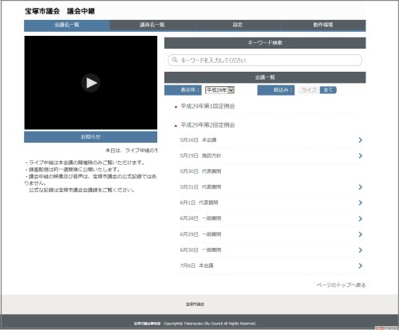The width and height of the screenshot is (399, 330).
Task: Open the 動作環境 tab
Action: tap(323, 25)
